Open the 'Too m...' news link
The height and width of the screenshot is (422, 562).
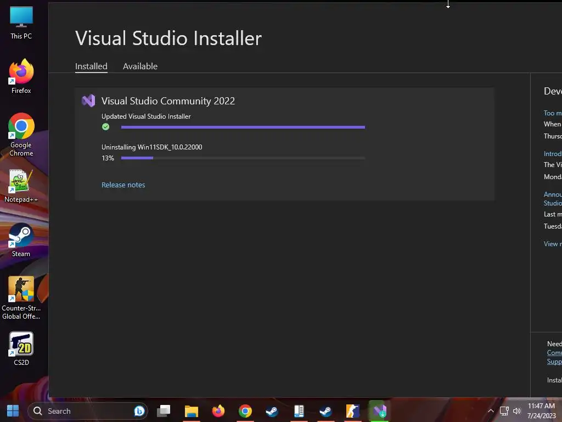pyautogui.click(x=553, y=113)
